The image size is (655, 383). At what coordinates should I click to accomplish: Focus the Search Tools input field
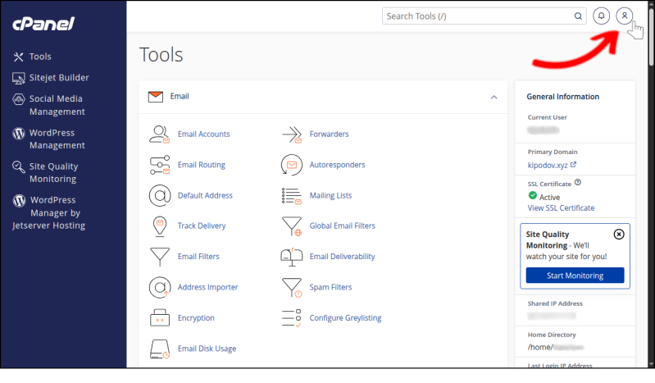(484, 16)
